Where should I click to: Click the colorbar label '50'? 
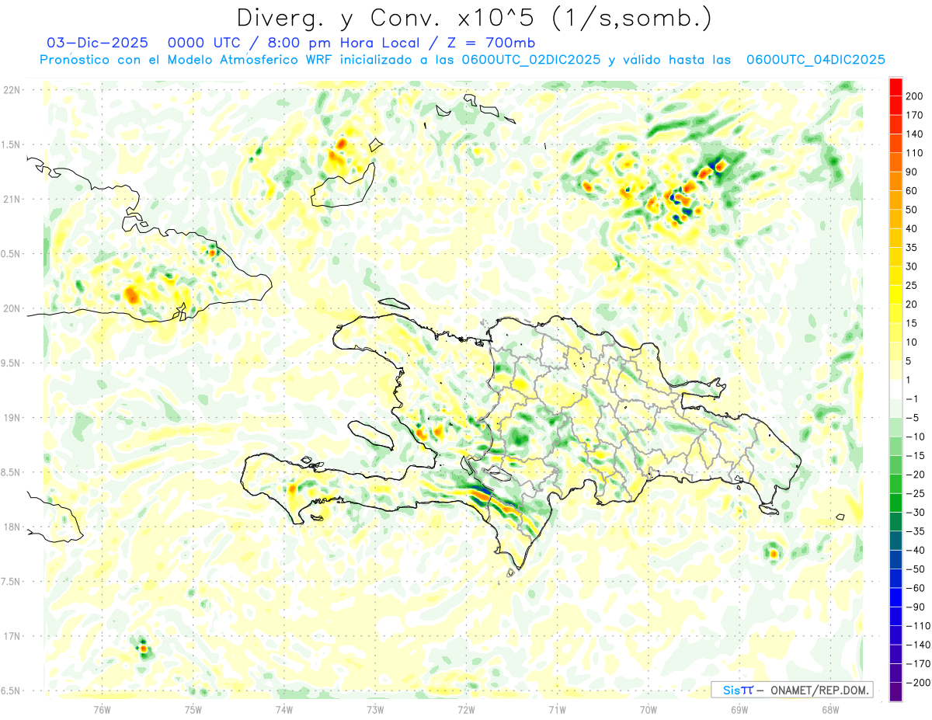click(912, 210)
